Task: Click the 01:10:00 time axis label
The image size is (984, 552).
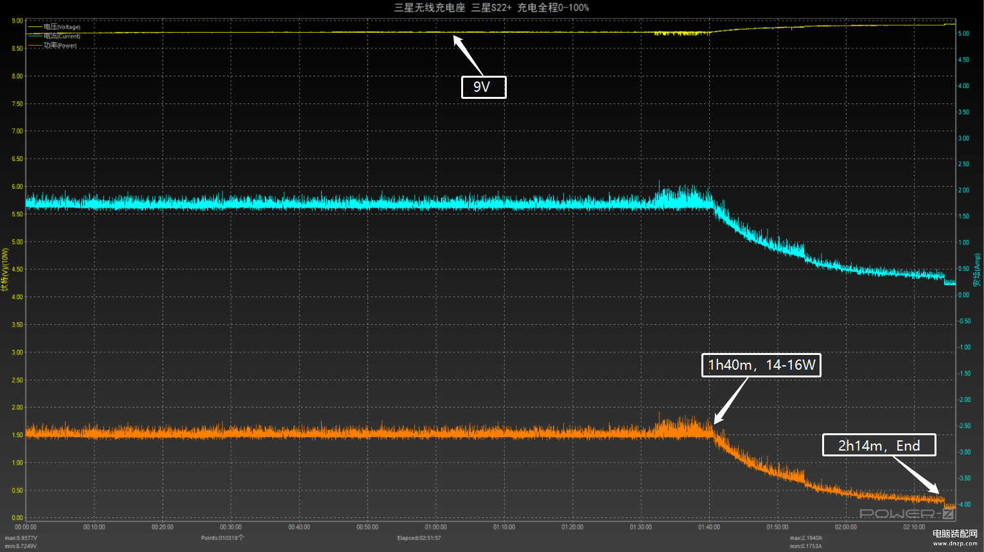Action: 504,527
